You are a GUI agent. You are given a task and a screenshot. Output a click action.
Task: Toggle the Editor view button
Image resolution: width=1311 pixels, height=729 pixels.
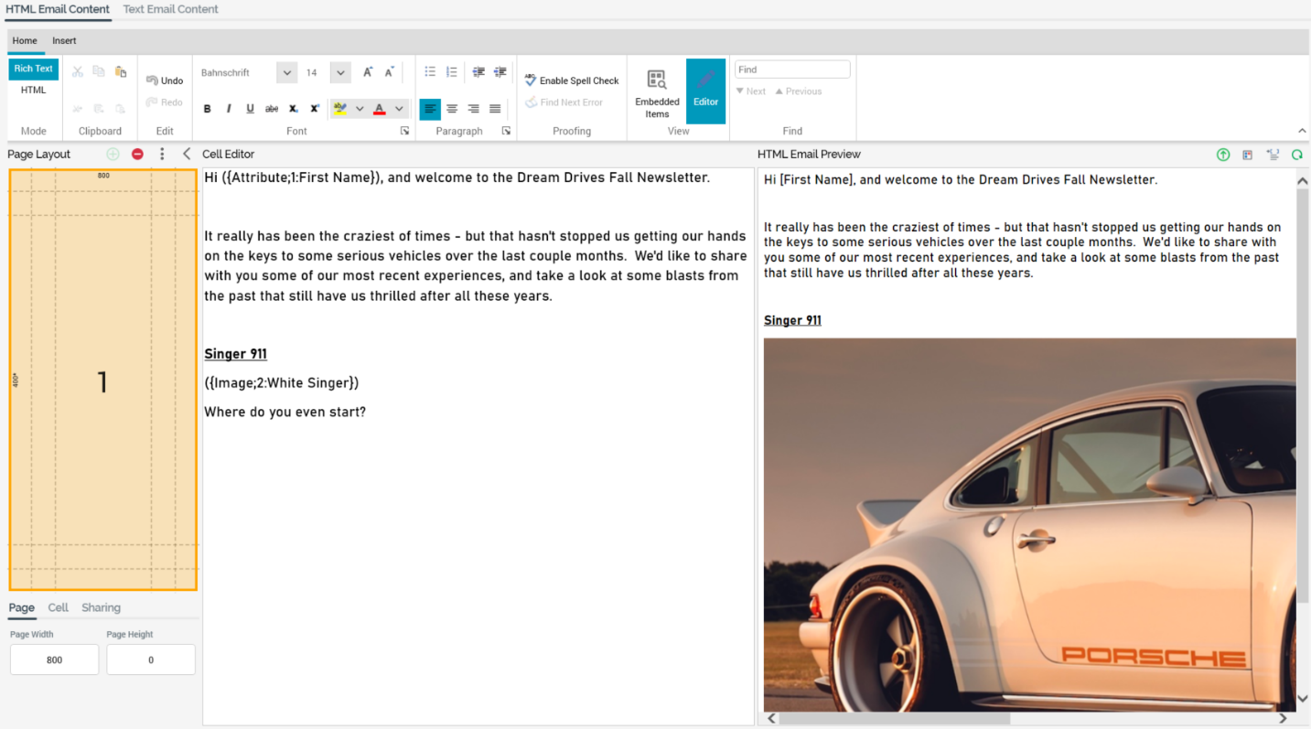705,91
